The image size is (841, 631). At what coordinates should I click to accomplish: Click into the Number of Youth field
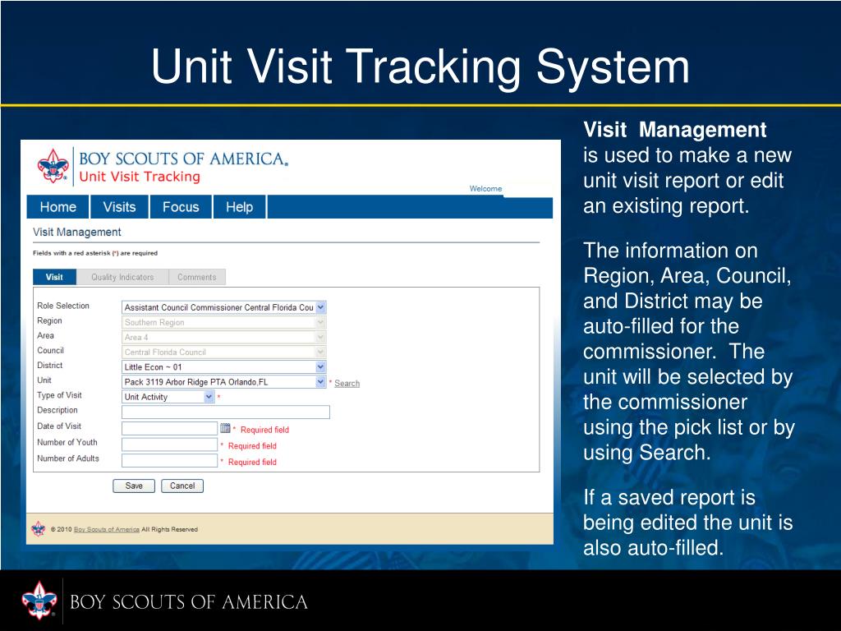(169, 444)
